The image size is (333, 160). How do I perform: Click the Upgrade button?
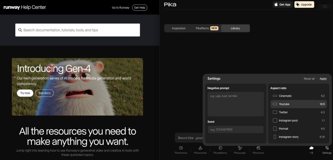(x=304, y=5)
